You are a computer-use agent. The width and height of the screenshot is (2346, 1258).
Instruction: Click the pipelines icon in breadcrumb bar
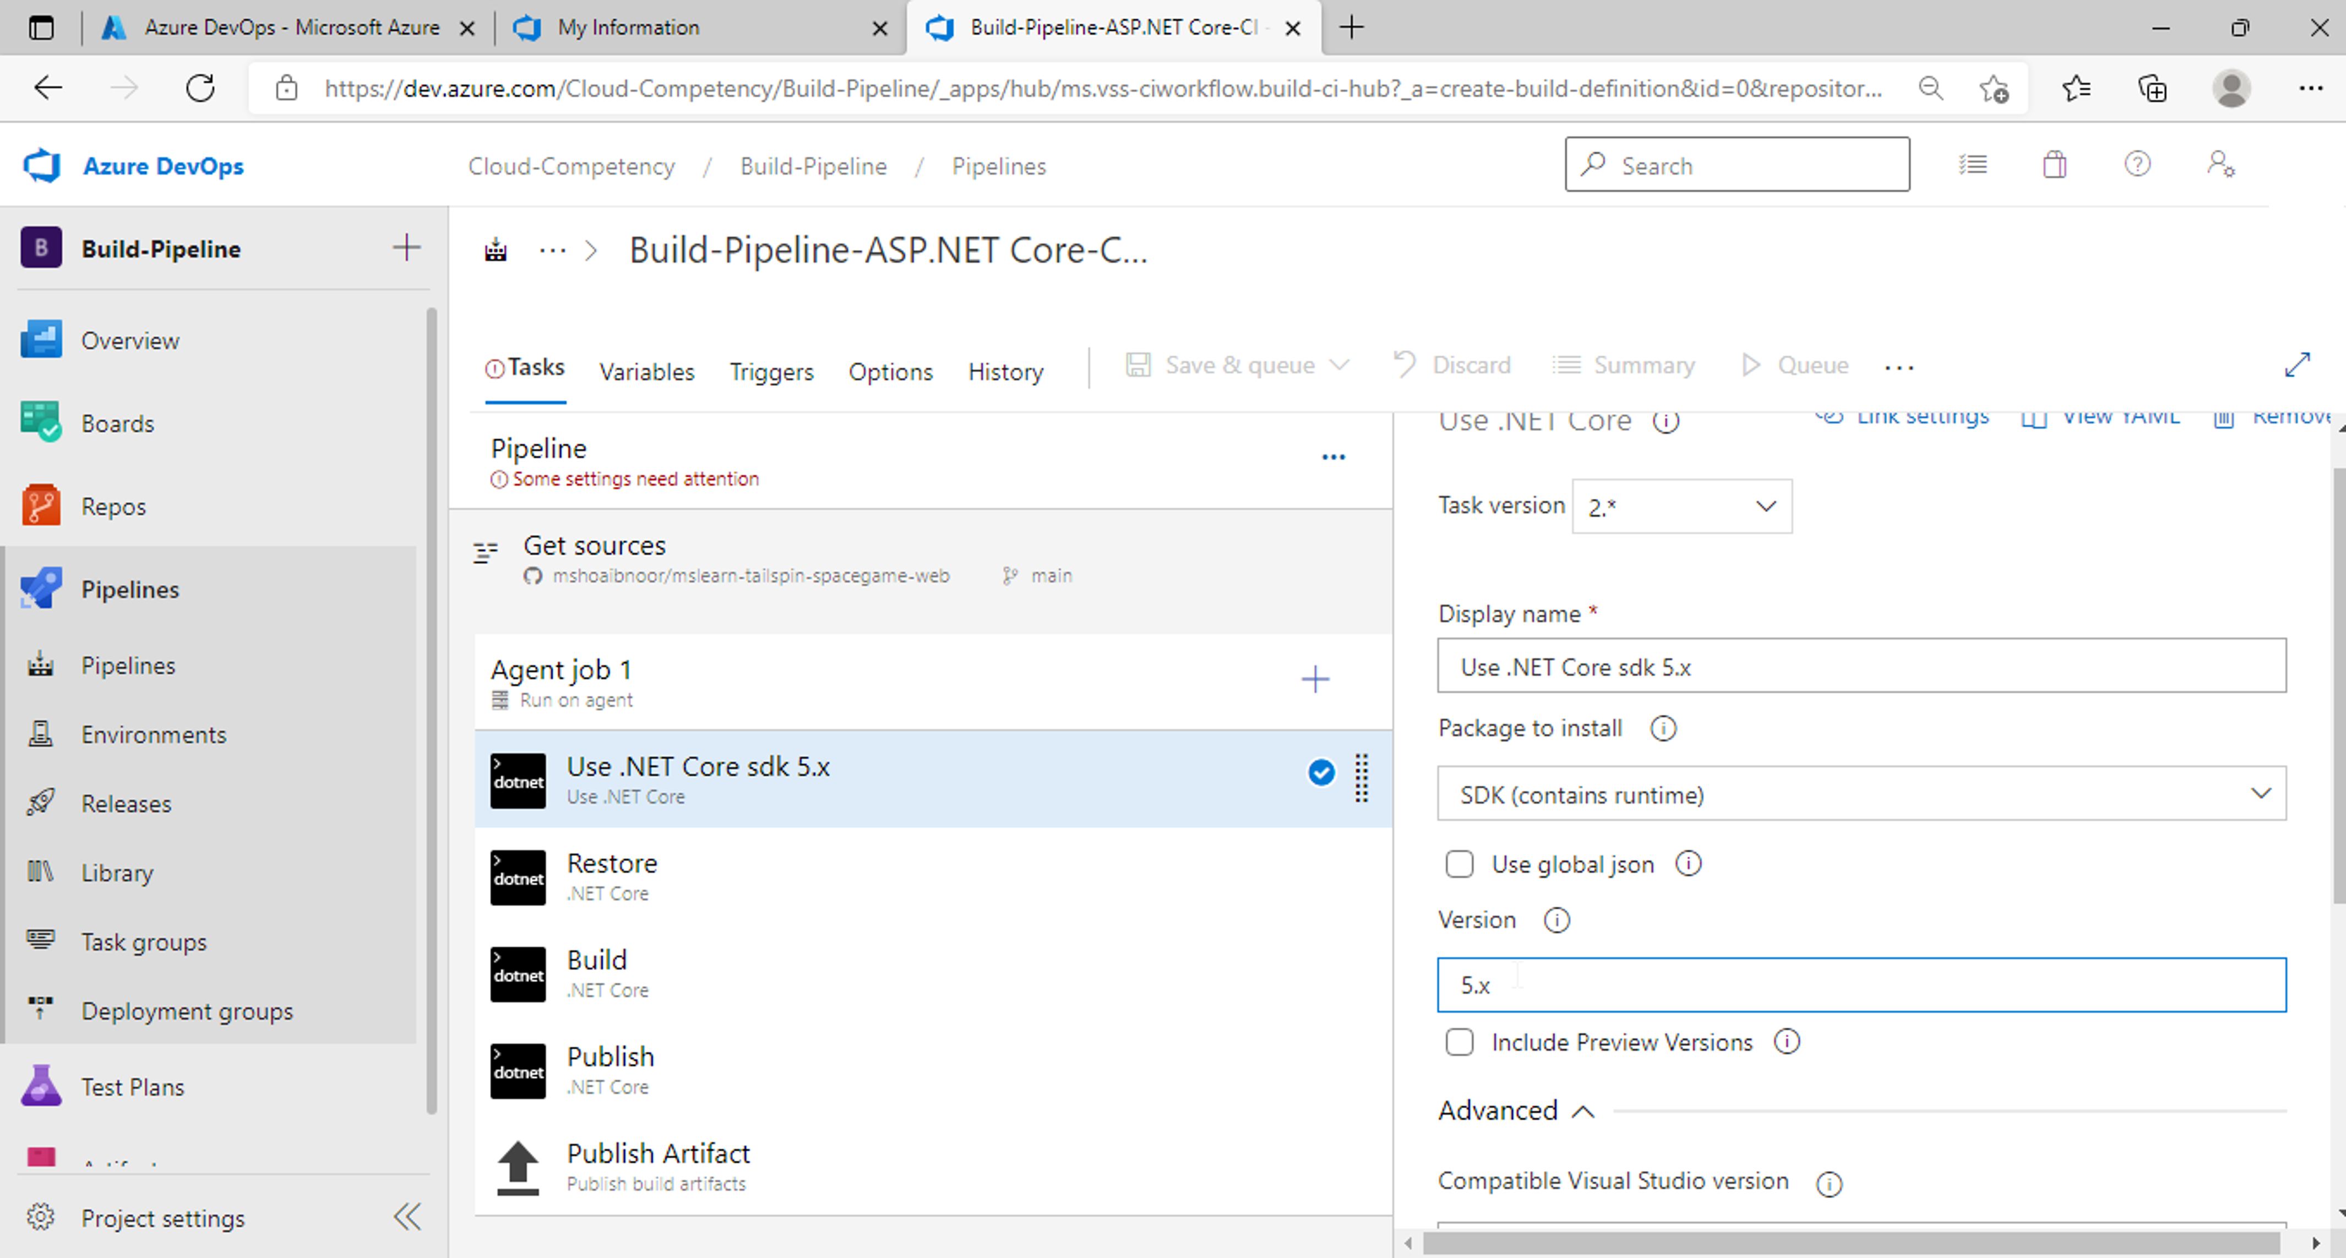point(496,249)
